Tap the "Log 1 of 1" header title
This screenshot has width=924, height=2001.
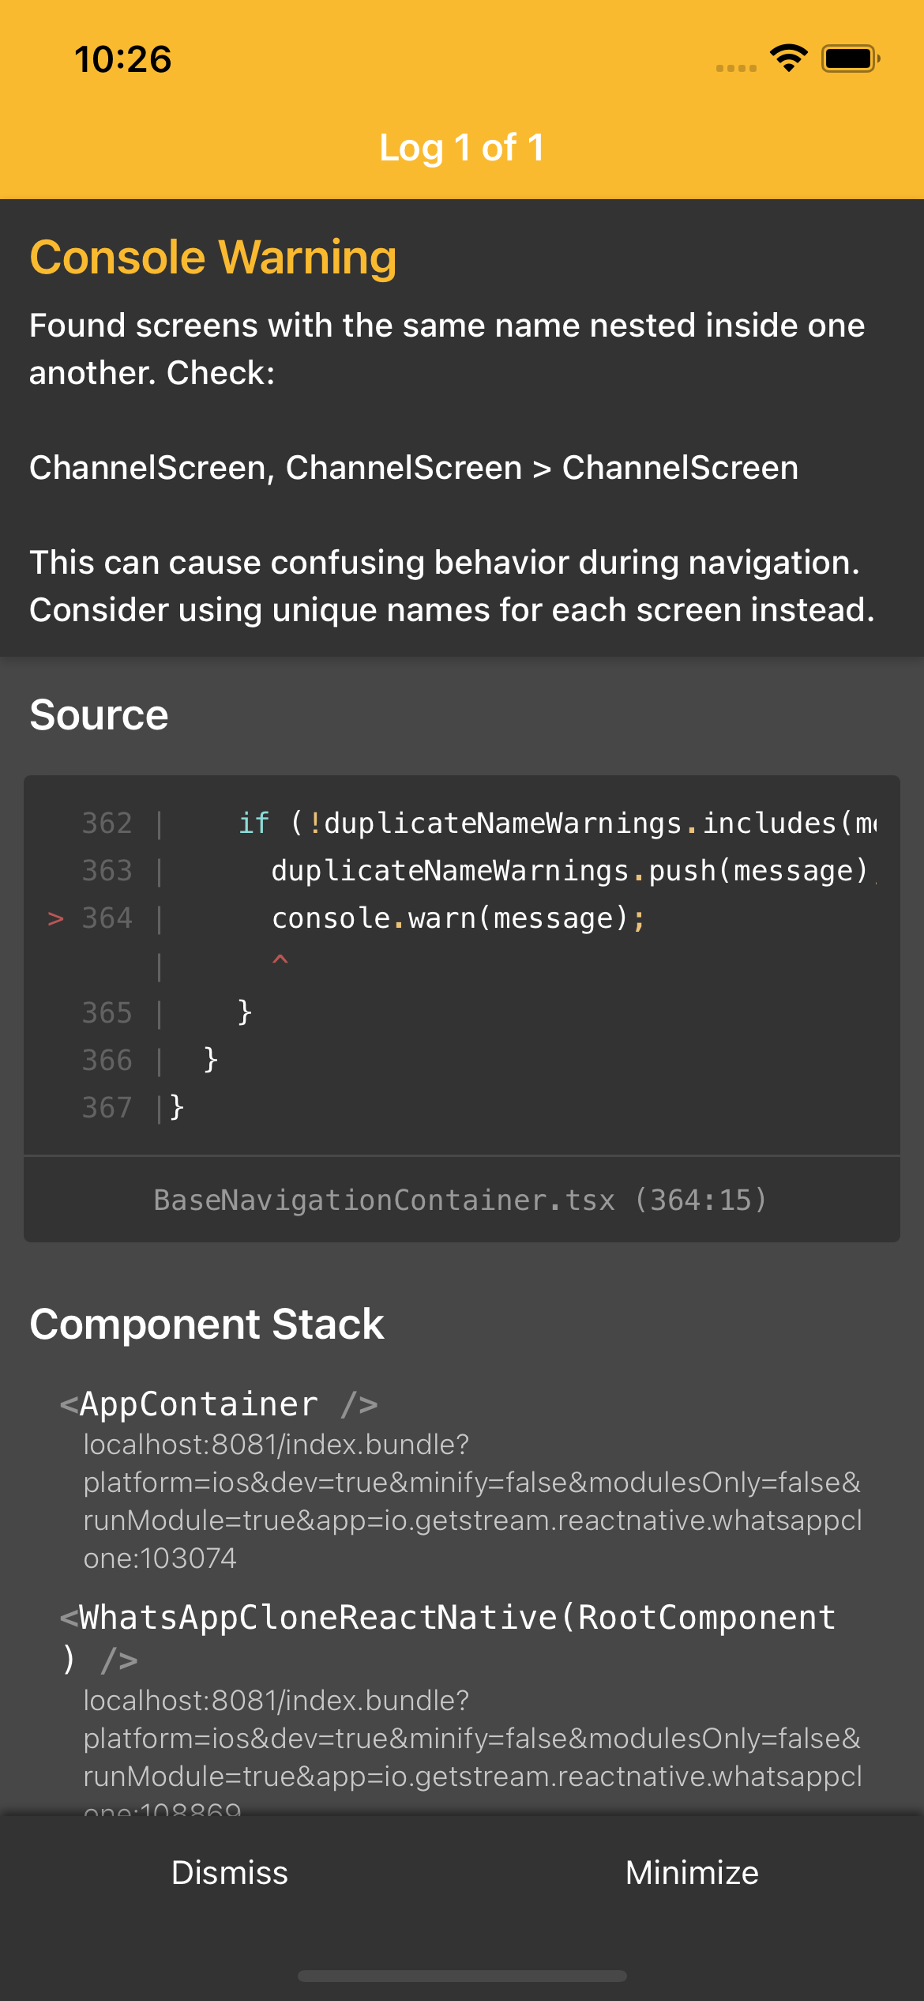(462, 148)
